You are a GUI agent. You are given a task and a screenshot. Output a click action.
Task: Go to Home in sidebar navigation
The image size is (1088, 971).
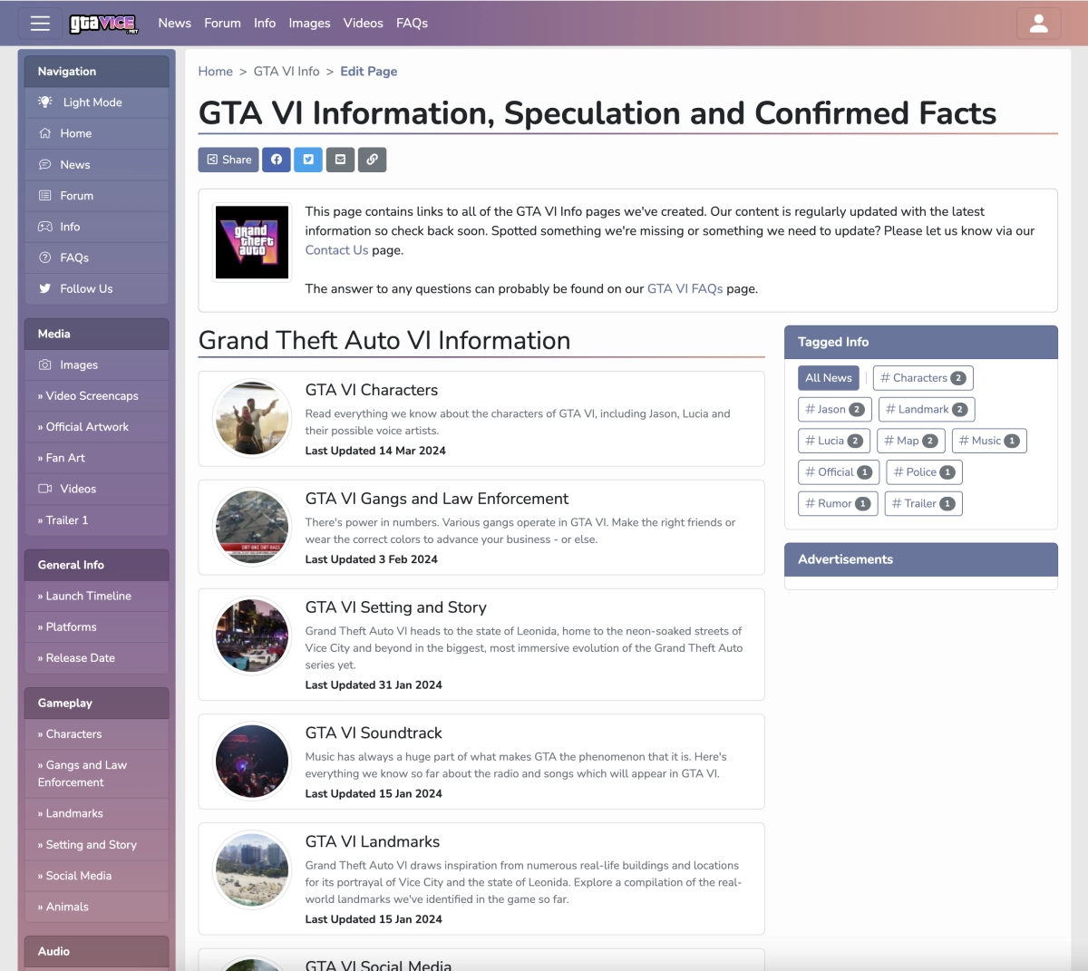(x=96, y=133)
